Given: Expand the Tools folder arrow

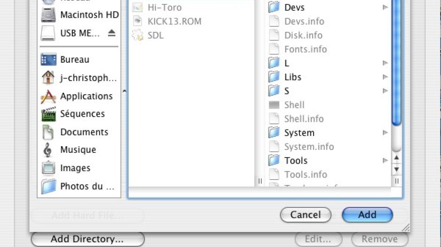Looking at the screenshot, I should (x=385, y=160).
